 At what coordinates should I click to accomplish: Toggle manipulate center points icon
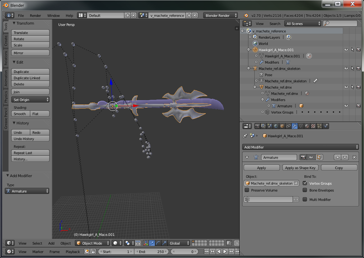click(x=138, y=243)
